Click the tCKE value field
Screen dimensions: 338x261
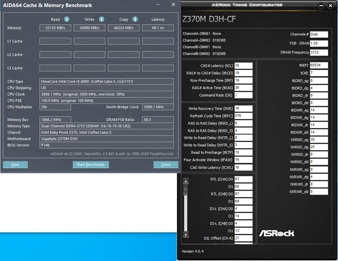pyautogui.click(x=319, y=73)
